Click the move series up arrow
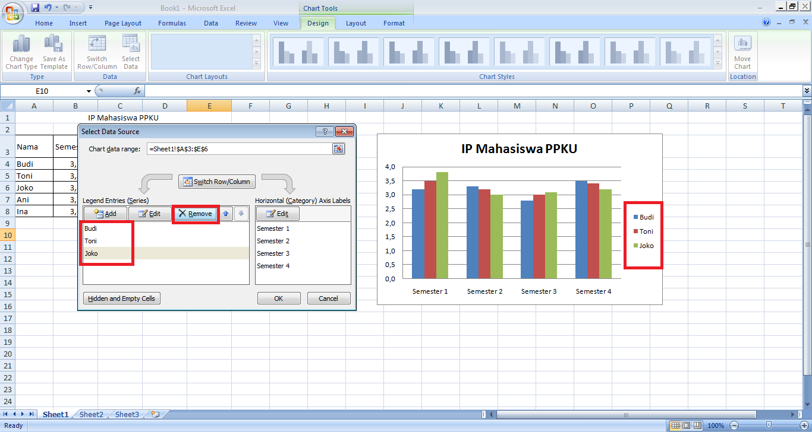 (x=226, y=214)
